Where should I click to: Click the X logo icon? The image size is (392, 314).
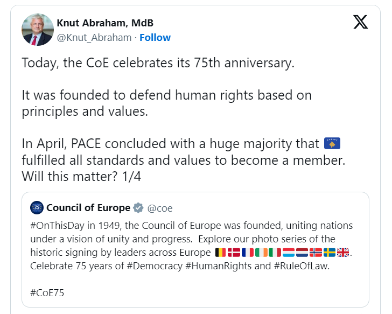(360, 22)
